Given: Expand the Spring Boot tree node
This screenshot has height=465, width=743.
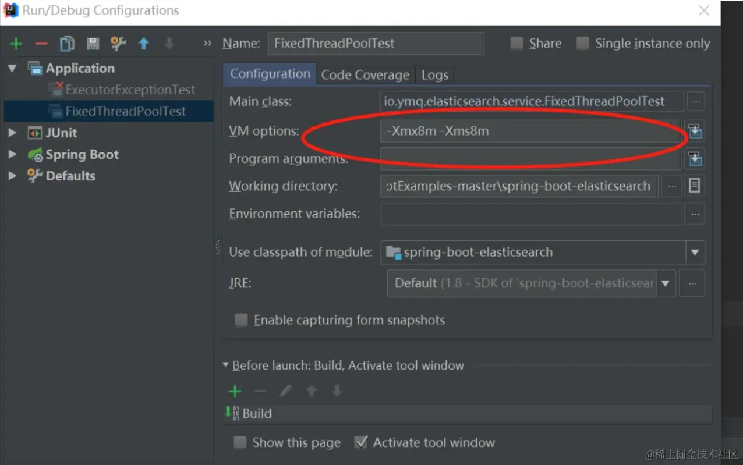Looking at the screenshot, I should [12, 155].
